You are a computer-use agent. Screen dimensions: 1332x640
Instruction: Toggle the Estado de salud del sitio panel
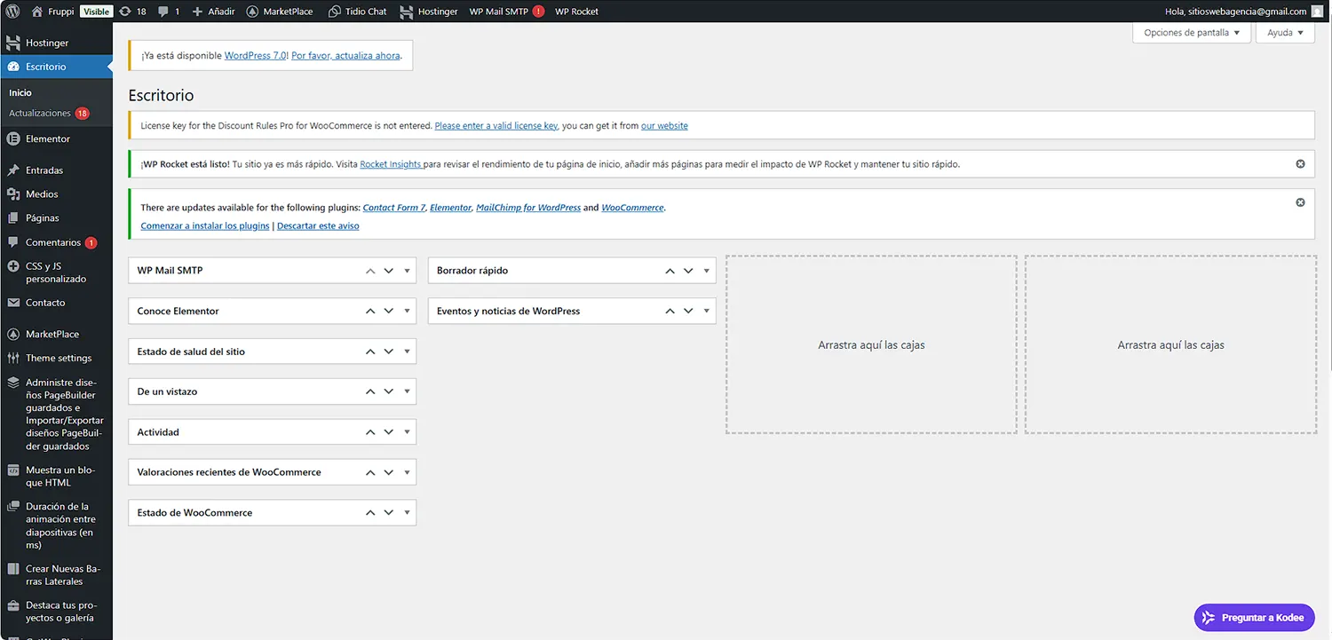click(408, 352)
